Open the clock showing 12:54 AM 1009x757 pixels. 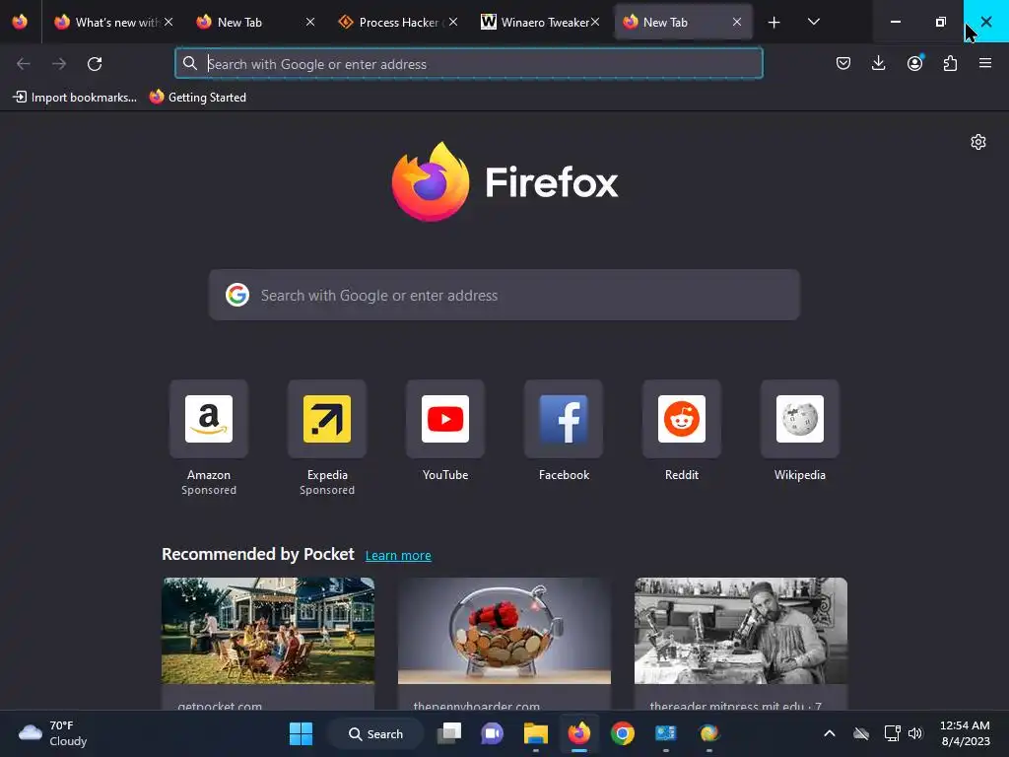pyautogui.click(x=966, y=733)
